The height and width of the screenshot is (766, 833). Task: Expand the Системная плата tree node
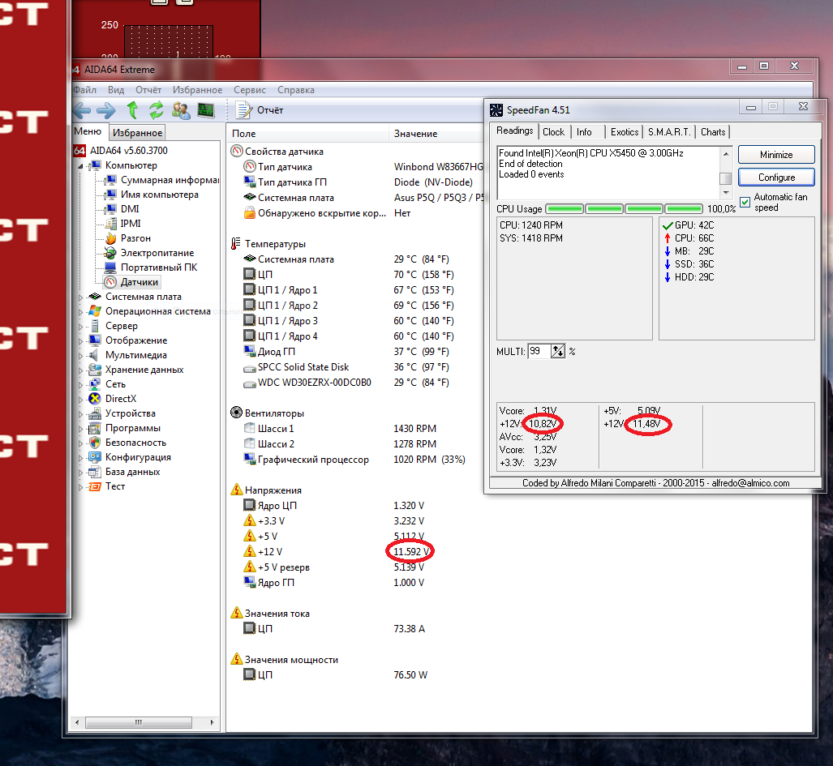81,297
